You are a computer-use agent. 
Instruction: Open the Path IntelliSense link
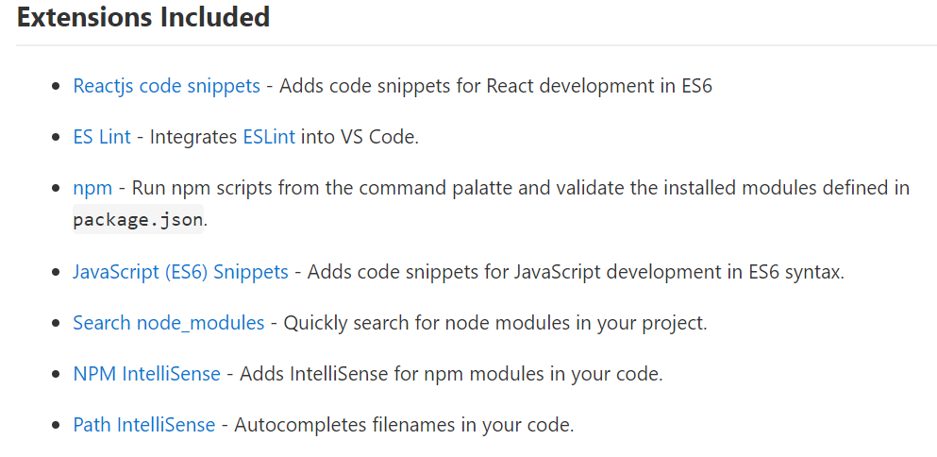point(144,425)
